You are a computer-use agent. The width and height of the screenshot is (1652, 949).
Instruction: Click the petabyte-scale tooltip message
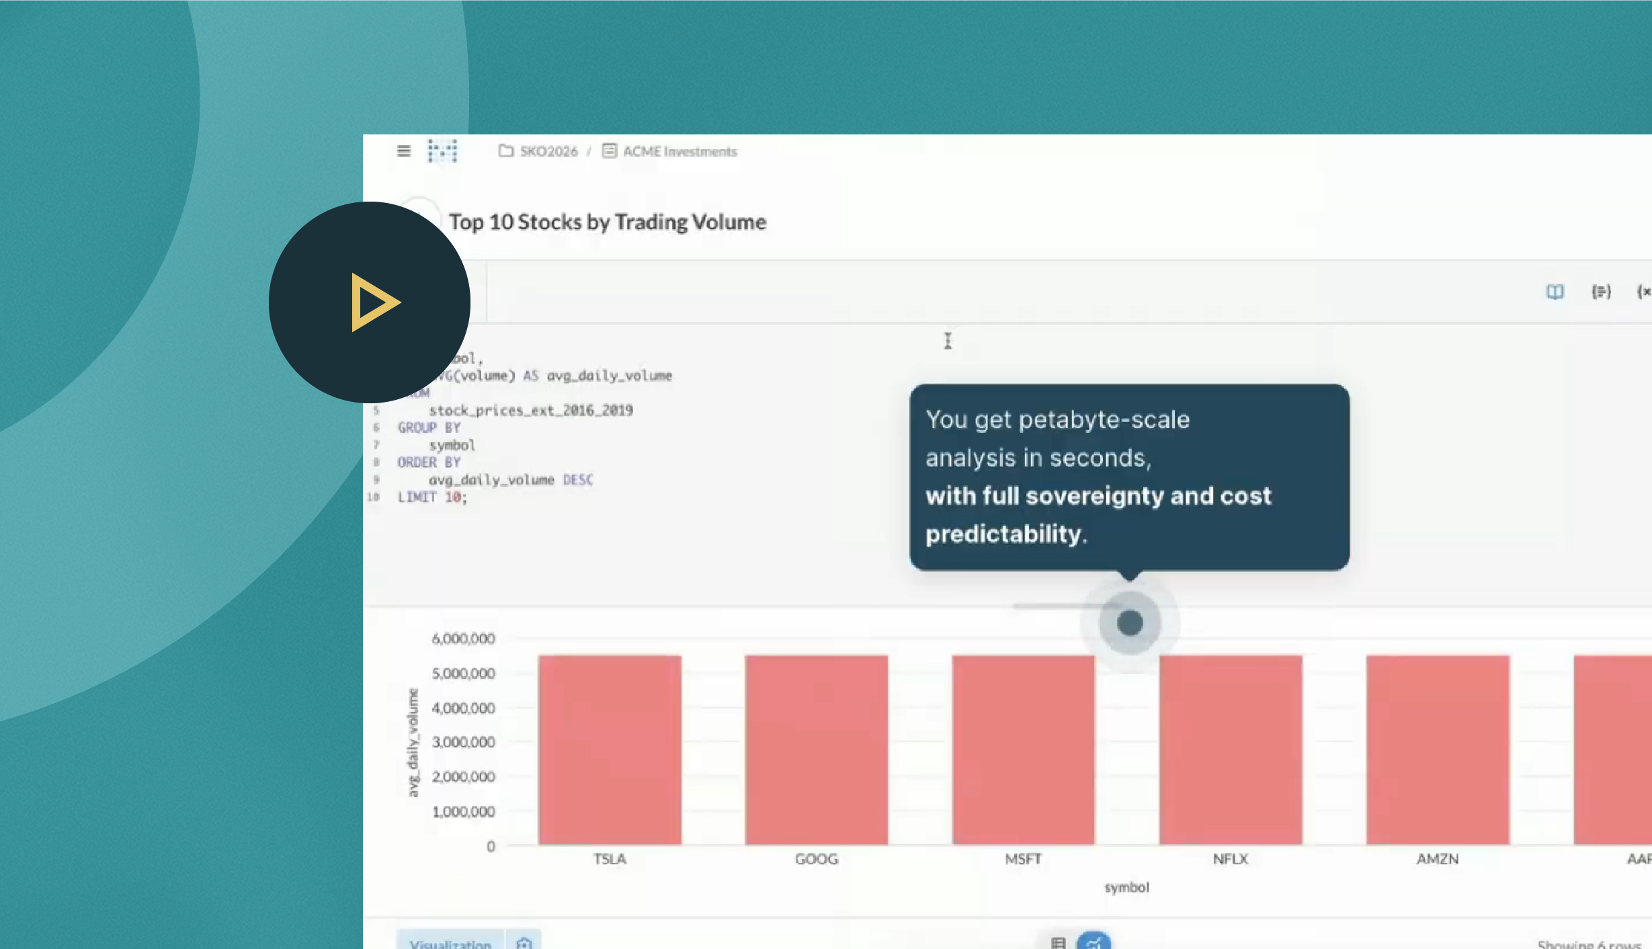coord(1129,477)
